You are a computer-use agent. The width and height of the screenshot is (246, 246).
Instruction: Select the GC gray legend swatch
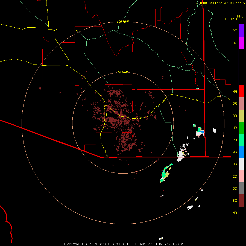(x=241, y=188)
